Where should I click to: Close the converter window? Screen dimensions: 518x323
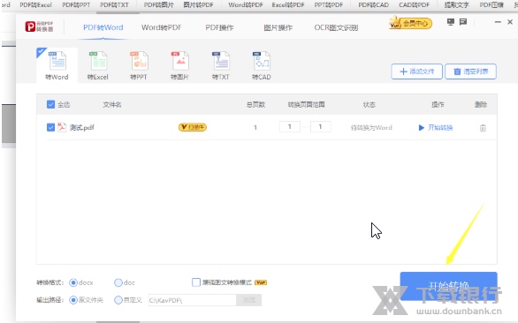[510, 22]
